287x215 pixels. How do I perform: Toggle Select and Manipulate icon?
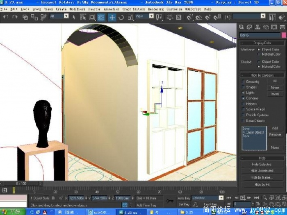point(170,17)
